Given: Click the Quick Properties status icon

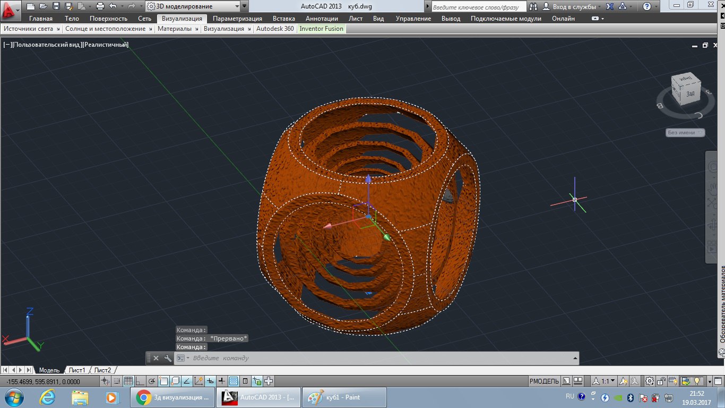Looking at the screenshot, I should pos(245,381).
